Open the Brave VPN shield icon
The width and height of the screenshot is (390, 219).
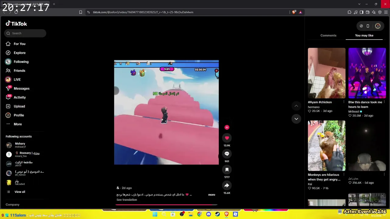point(380,12)
